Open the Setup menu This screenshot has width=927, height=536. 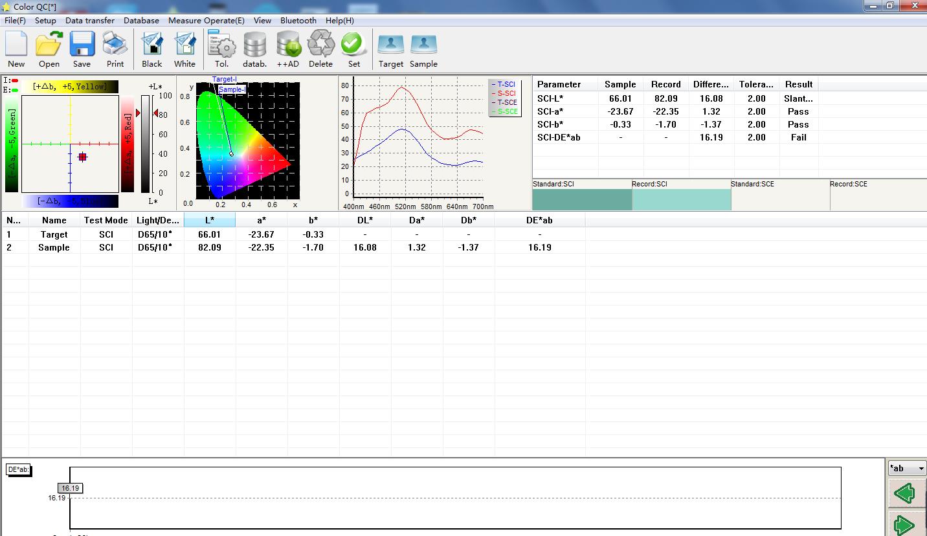(45, 21)
